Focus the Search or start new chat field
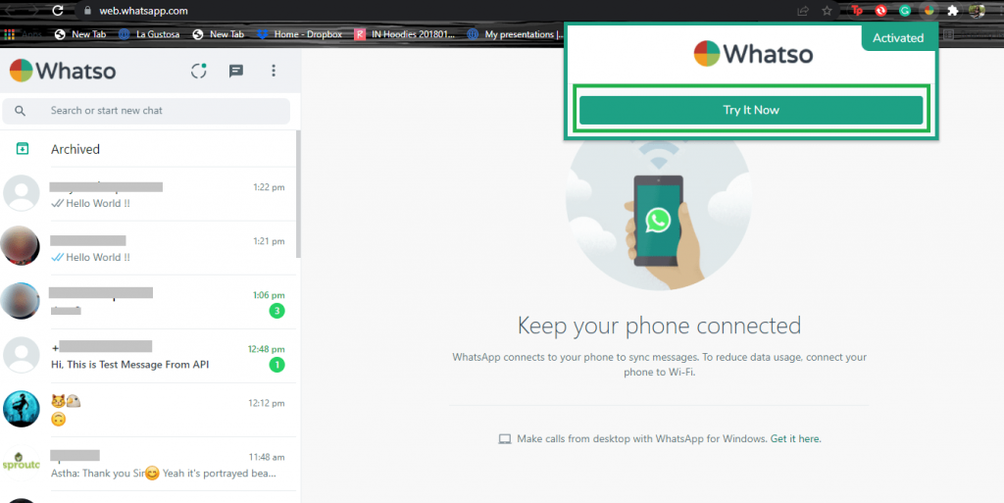 146,111
